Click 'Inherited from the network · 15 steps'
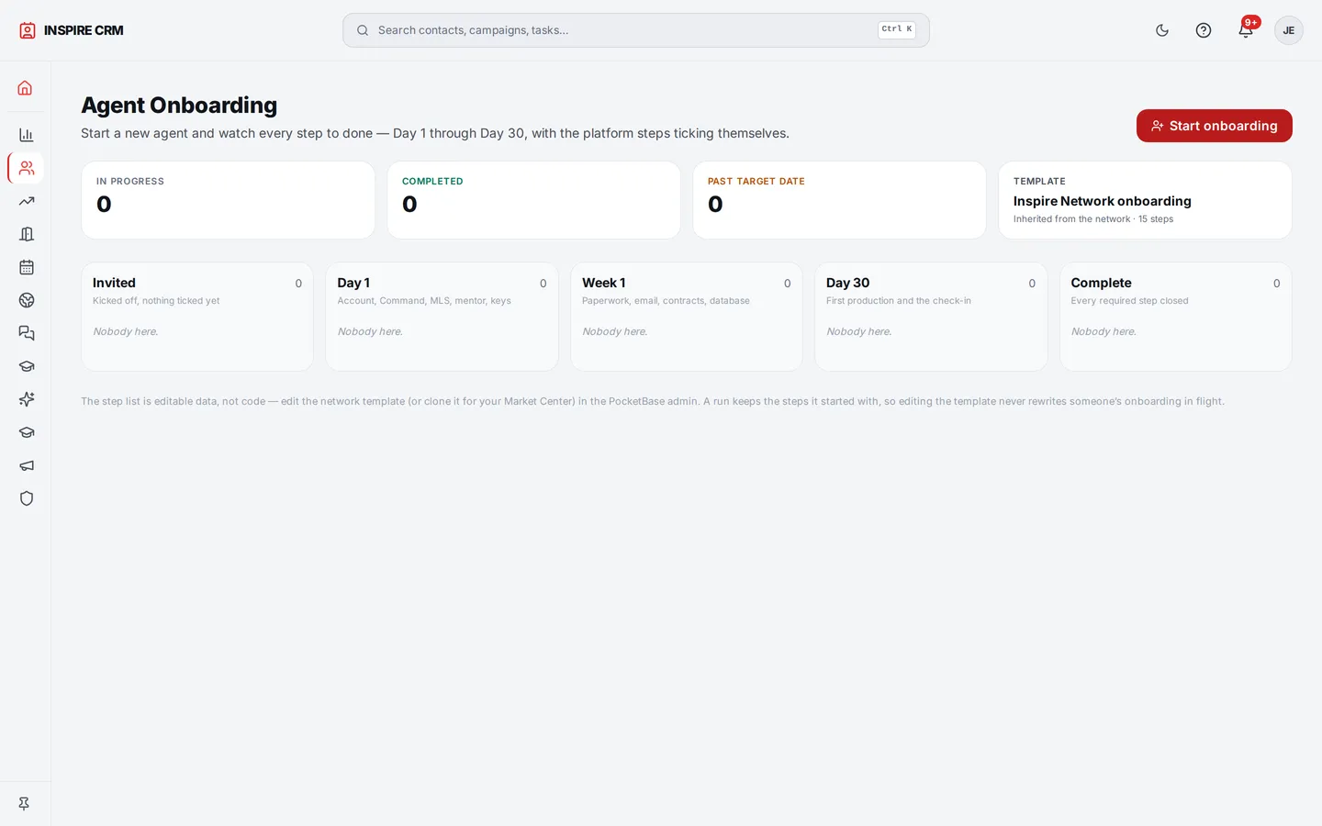The width and height of the screenshot is (1322, 826). tap(1093, 219)
